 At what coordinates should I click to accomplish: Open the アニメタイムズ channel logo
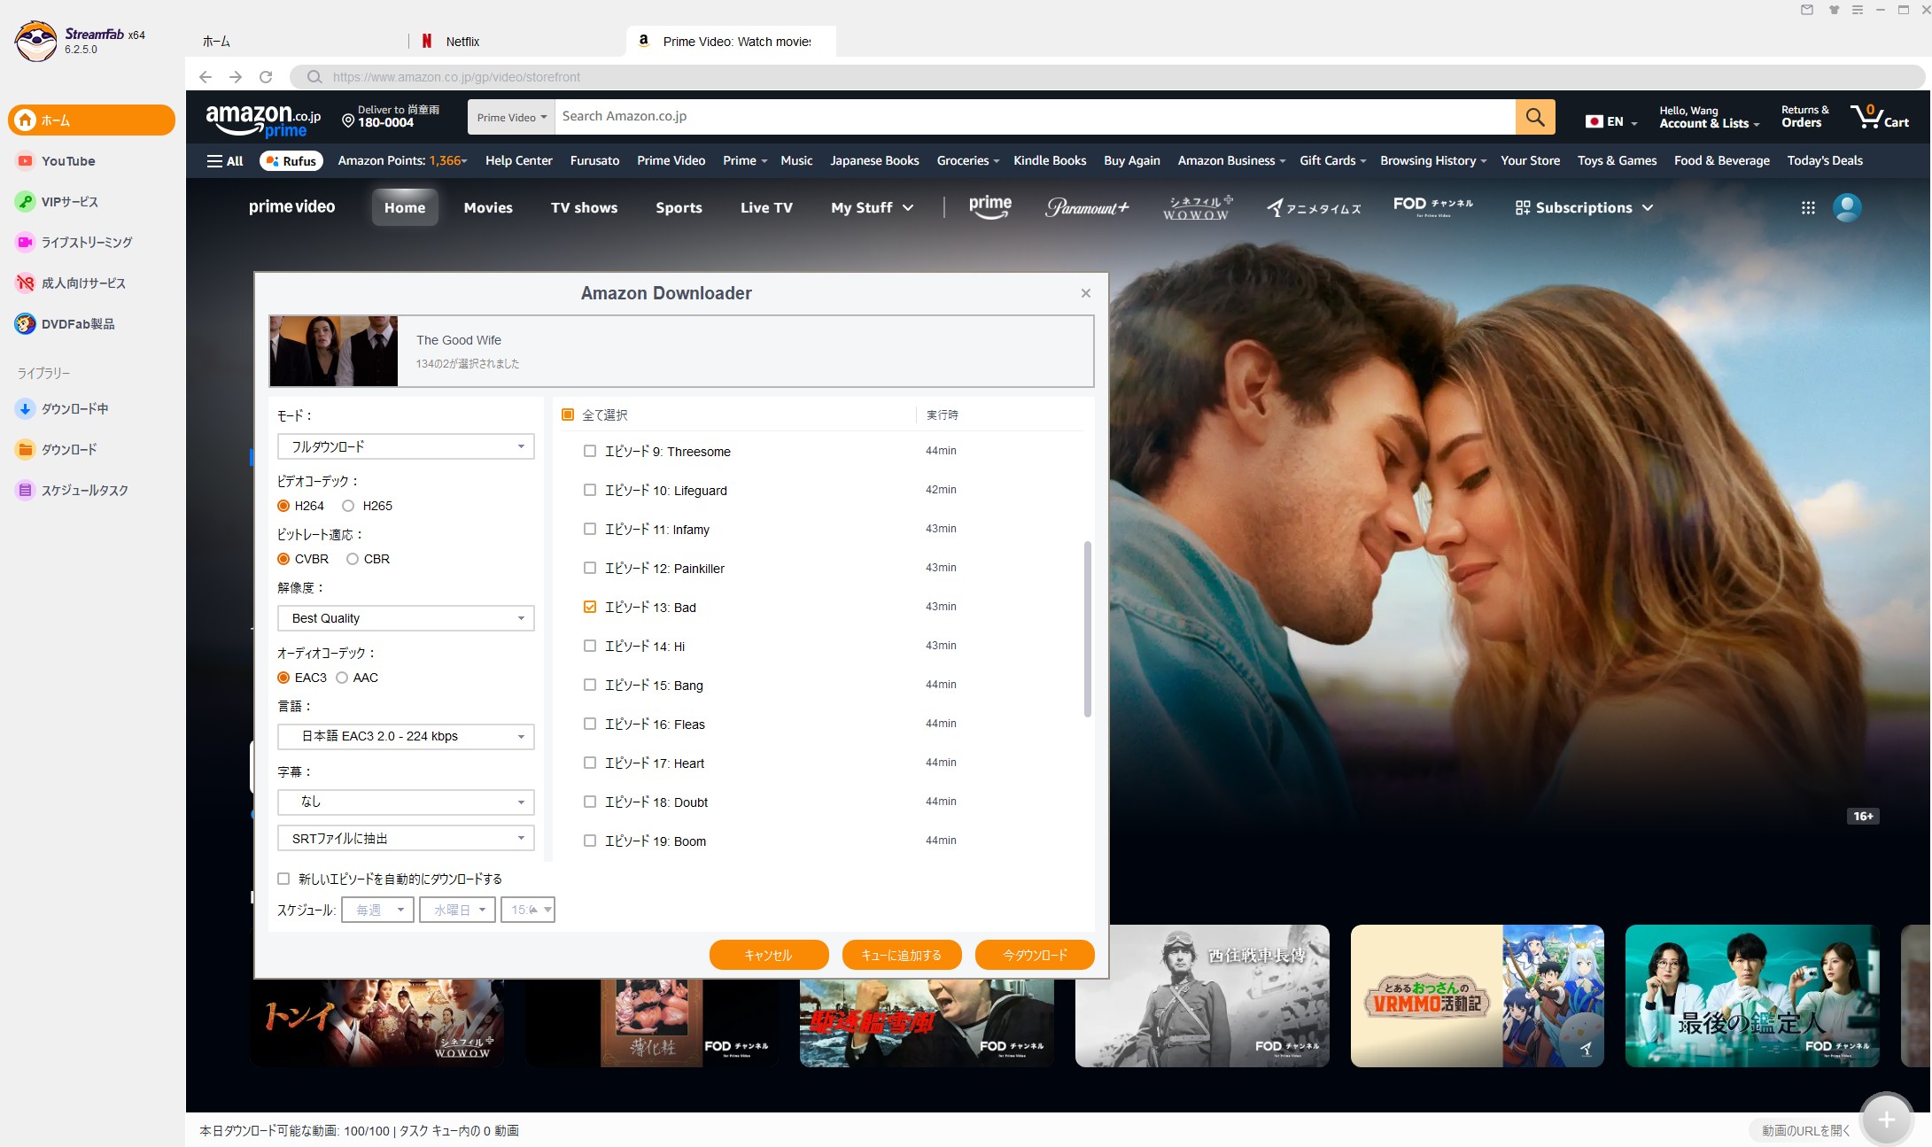click(x=1314, y=208)
